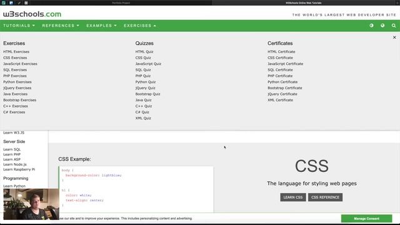Open JavaScript Quiz link

point(148,64)
